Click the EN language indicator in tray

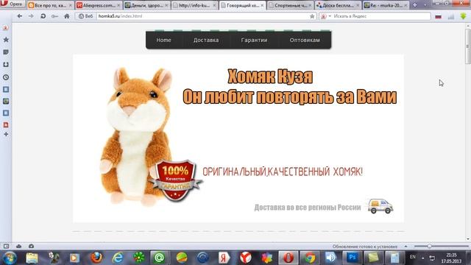(x=413, y=257)
